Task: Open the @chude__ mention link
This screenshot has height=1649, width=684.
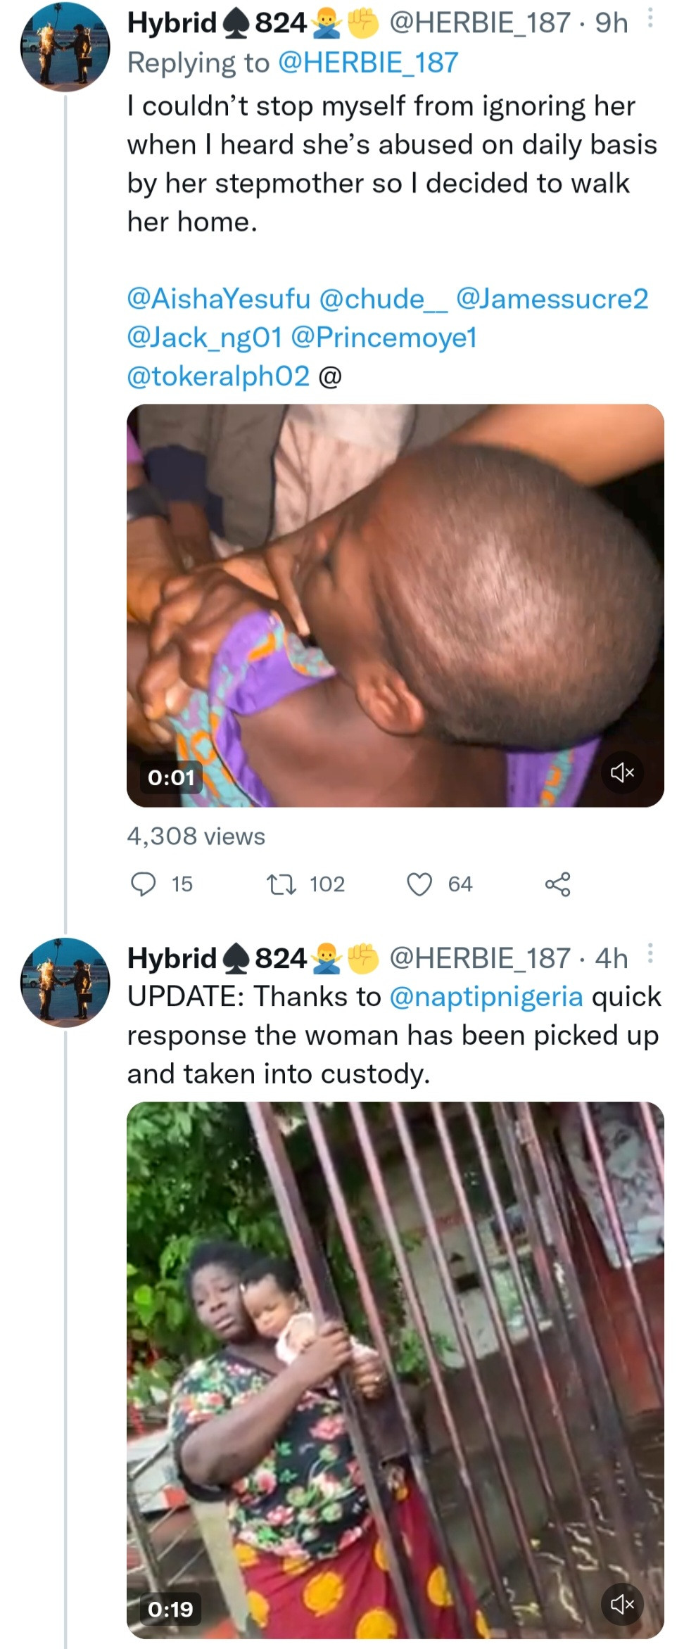Action: pyautogui.click(x=383, y=299)
